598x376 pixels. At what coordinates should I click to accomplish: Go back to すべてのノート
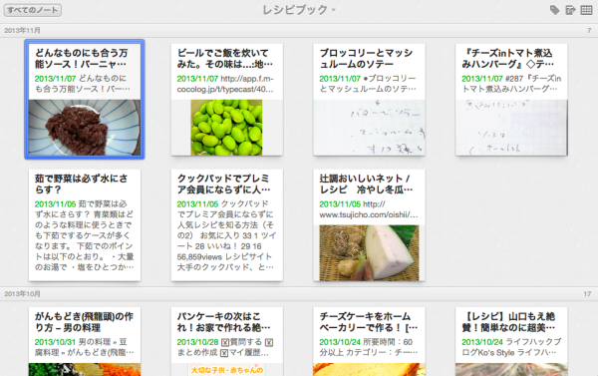33,10
